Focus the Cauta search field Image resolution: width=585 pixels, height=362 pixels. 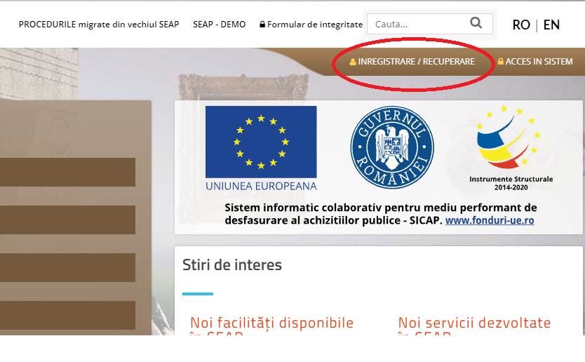click(x=430, y=24)
